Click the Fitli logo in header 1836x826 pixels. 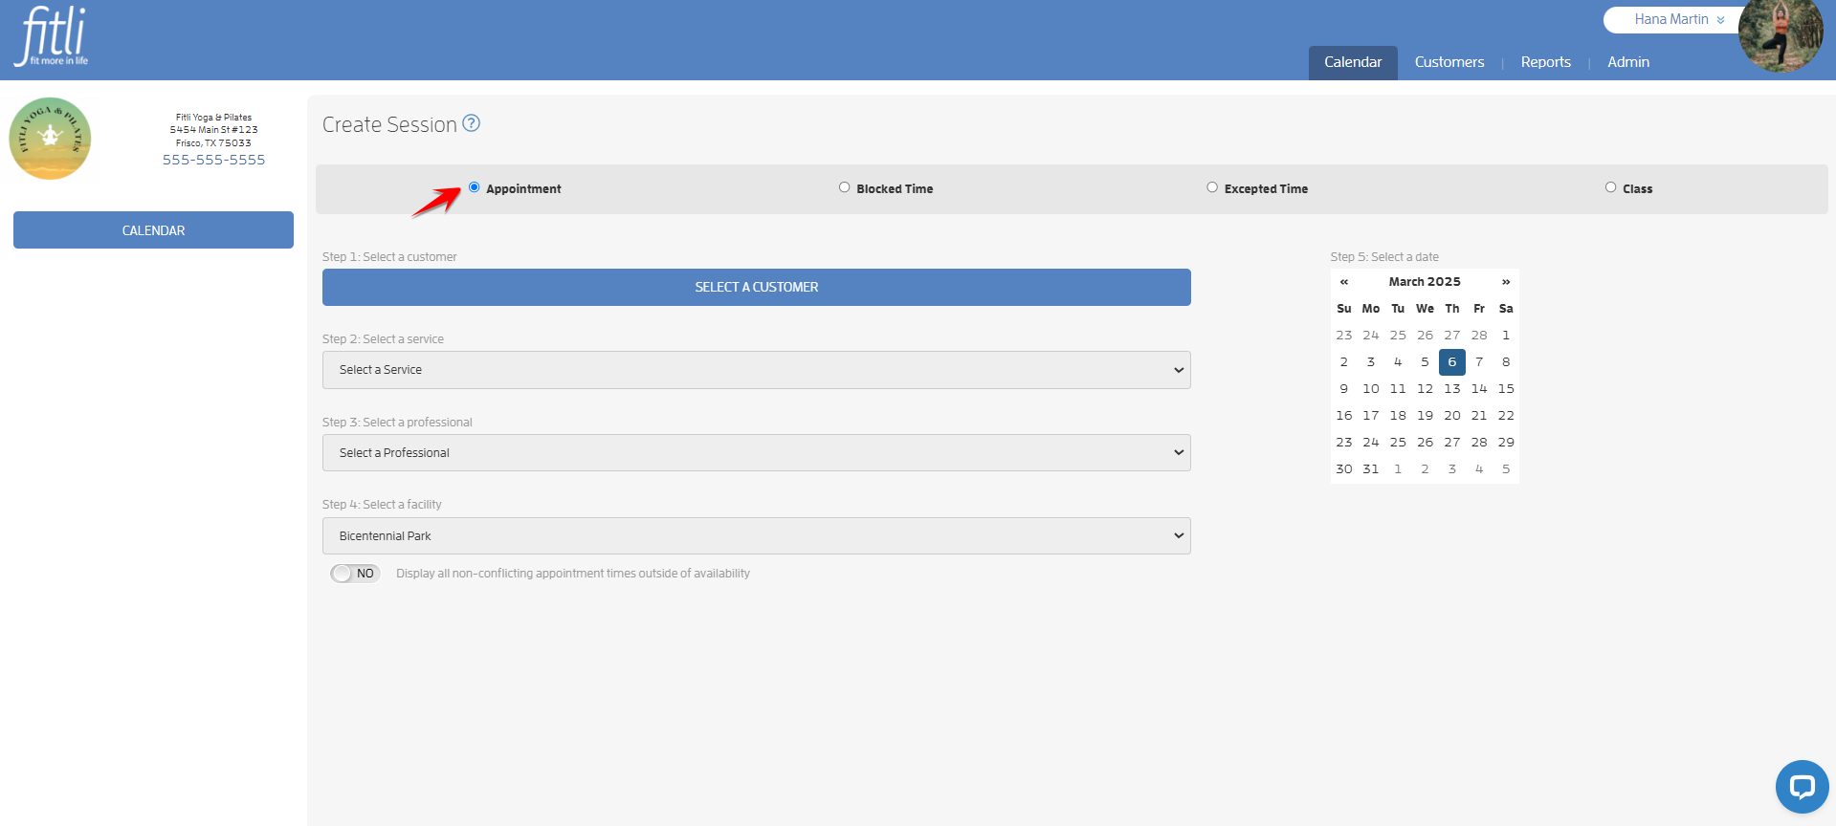[x=53, y=36]
